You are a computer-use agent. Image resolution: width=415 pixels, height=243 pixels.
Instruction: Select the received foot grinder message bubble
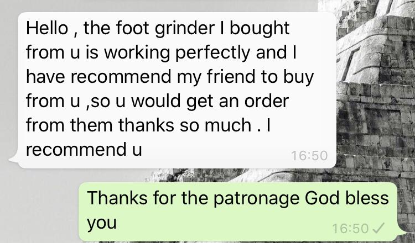[177, 90]
